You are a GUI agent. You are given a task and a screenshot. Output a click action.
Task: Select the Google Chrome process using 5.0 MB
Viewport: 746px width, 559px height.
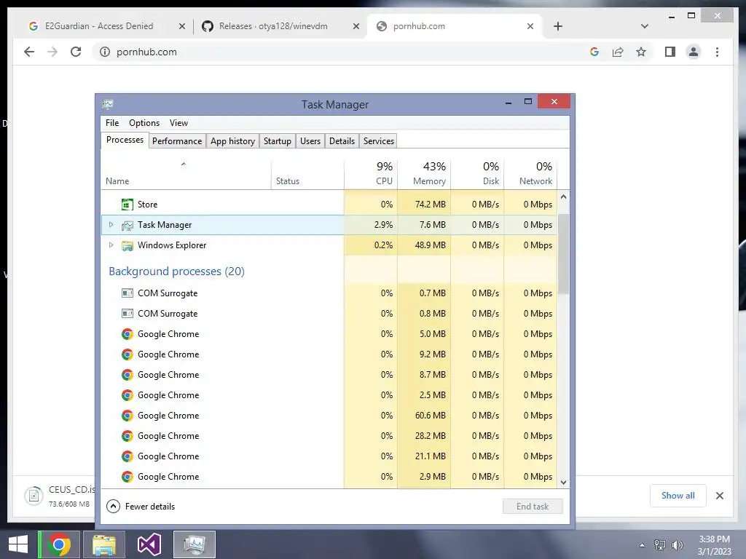pos(329,334)
